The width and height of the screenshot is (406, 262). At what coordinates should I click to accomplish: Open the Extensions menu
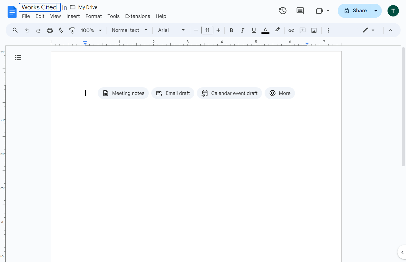pos(137,16)
